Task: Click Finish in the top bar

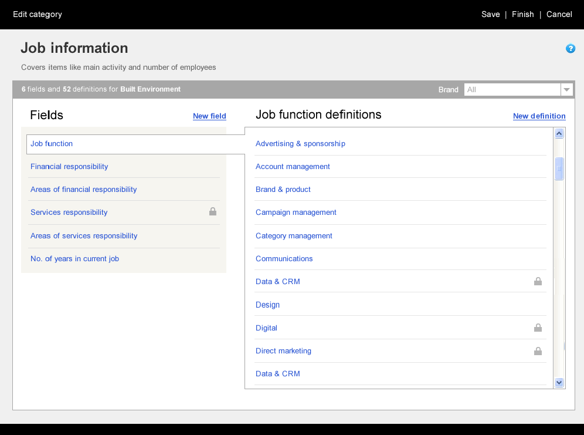Action: pos(522,14)
